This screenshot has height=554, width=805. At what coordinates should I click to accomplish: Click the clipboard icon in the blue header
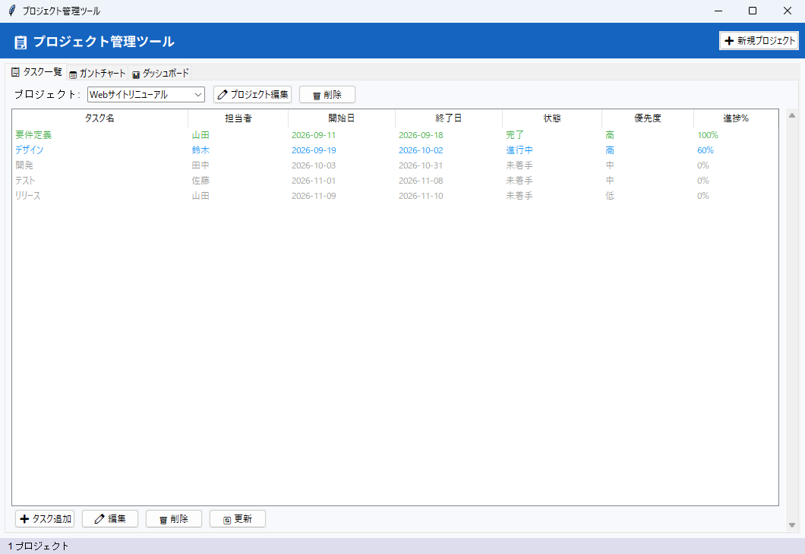pyautogui.click(x=21, y=42)
